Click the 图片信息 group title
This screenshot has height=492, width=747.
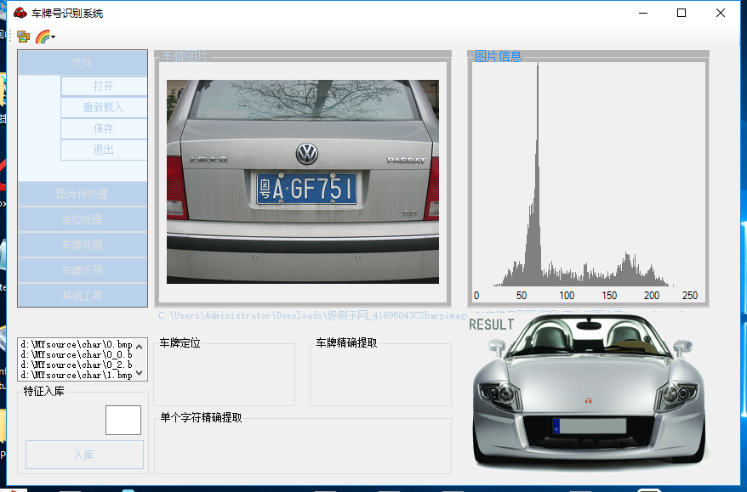[x=499, y=56]
